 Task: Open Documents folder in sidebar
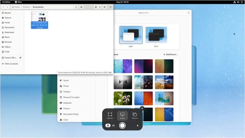pyautogui.click(x=12, y=27)
